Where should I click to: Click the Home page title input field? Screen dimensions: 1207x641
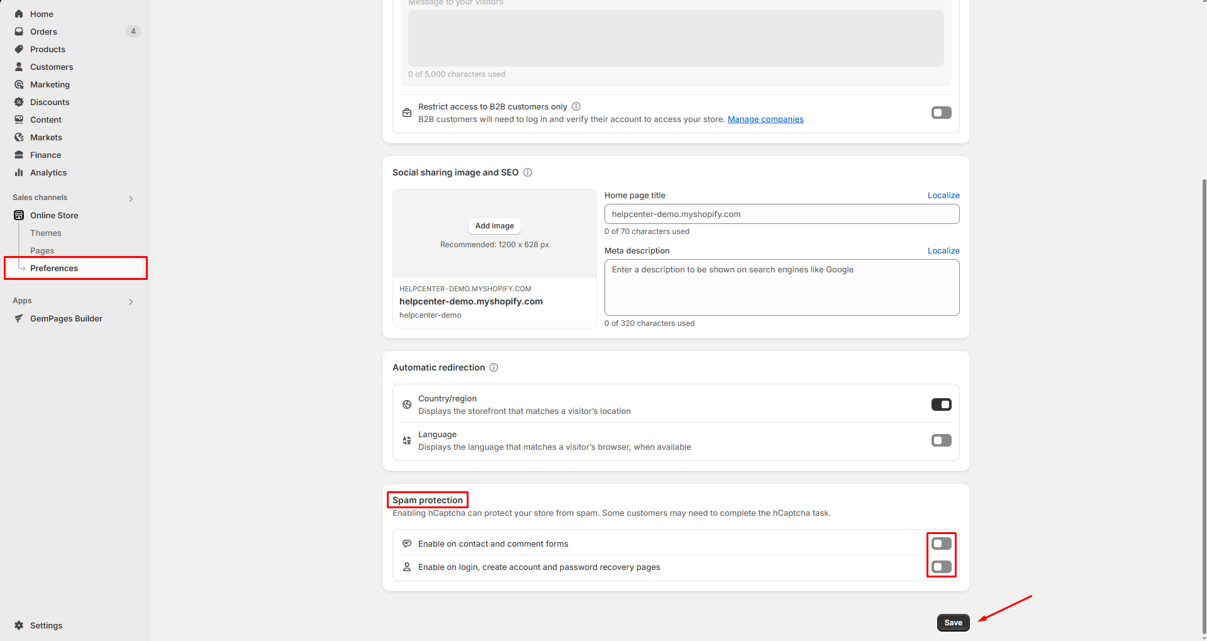(782, 214)
